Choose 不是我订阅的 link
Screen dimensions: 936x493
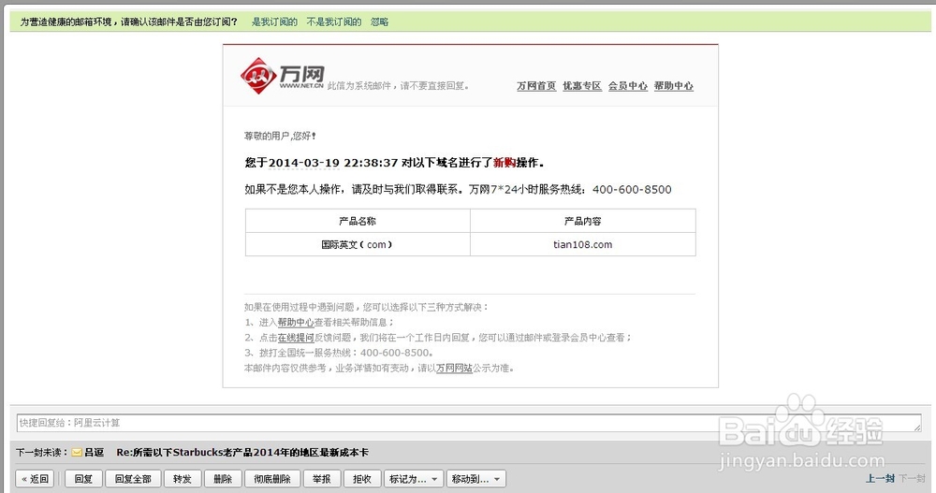pos(334,22)
